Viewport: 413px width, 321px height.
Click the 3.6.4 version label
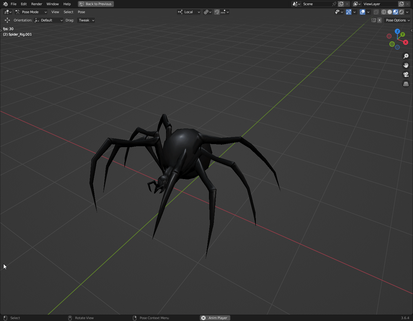[405, 318]
